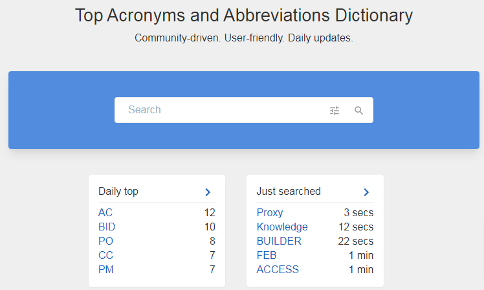484x290 pixels.
Task: Click inside the Search input field
Action: pyautogui.click(x=220, y=110)
